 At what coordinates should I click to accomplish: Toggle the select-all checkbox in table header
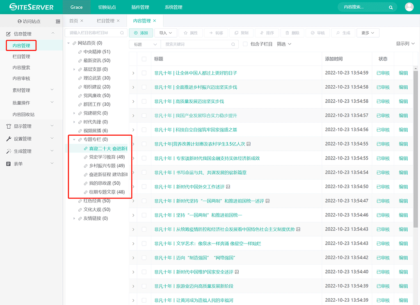point(144,59)
